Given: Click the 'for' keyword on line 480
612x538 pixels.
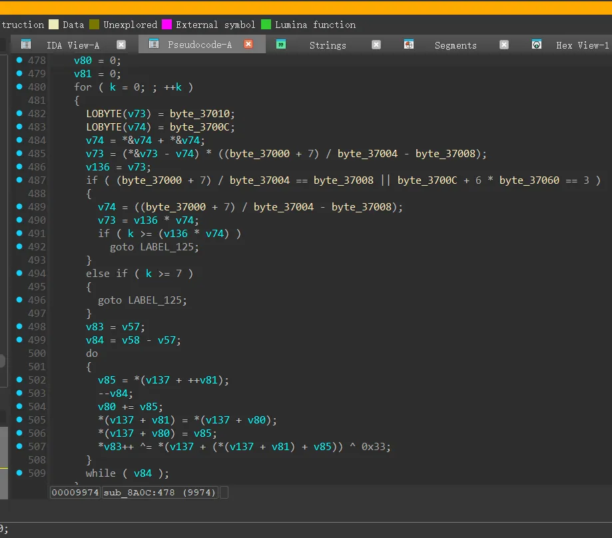Looking at the screenshot, I should click(x=83, y=87).
